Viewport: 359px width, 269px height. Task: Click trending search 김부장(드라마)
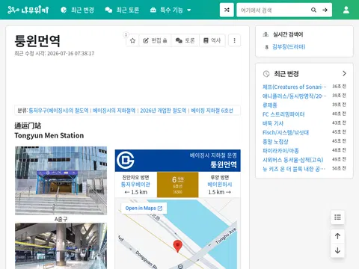pyautogui.click(x=289, y=47)
